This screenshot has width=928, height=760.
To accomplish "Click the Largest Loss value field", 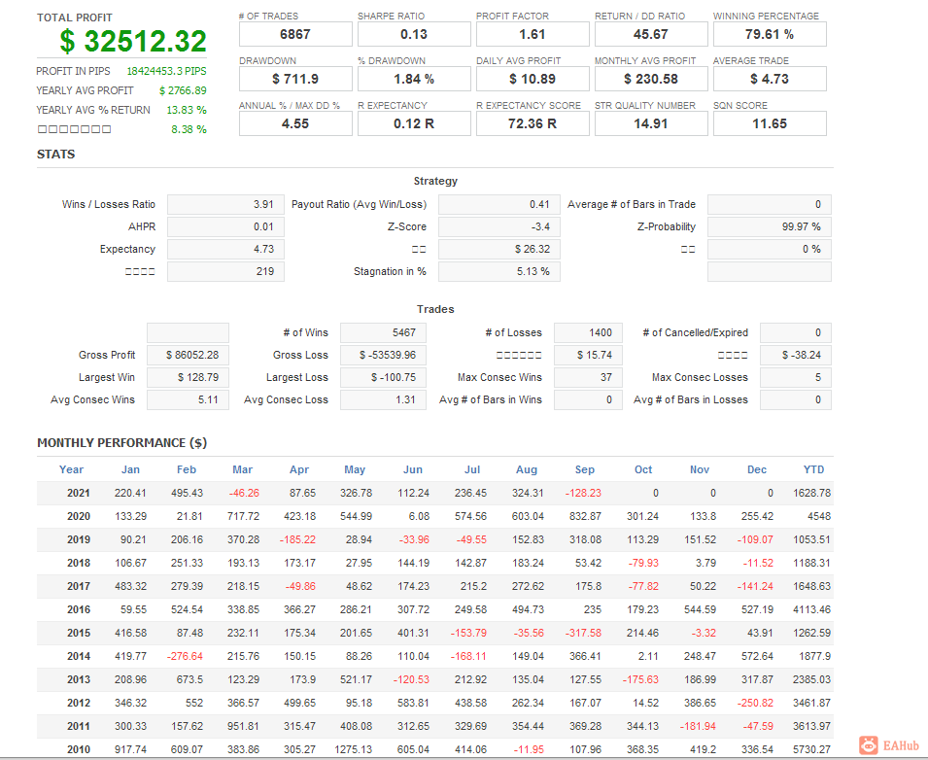I will [x=383, y=378].
